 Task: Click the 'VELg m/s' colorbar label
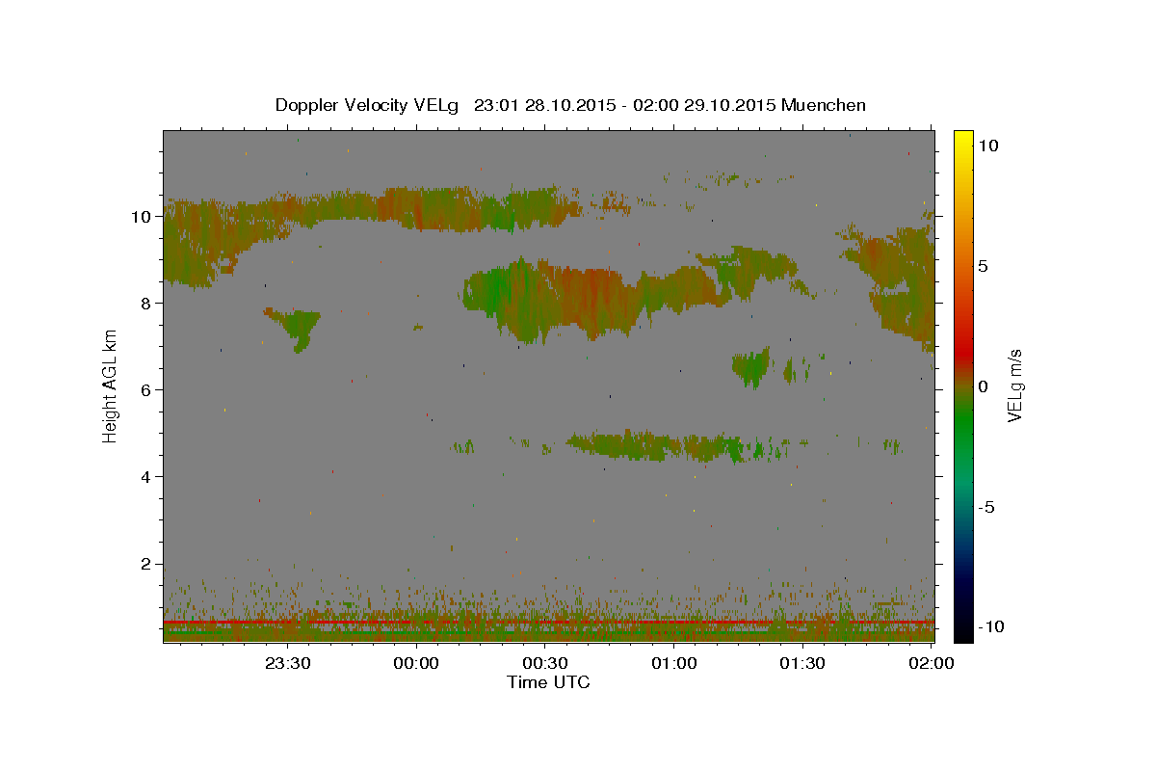tap(1014, 385)
